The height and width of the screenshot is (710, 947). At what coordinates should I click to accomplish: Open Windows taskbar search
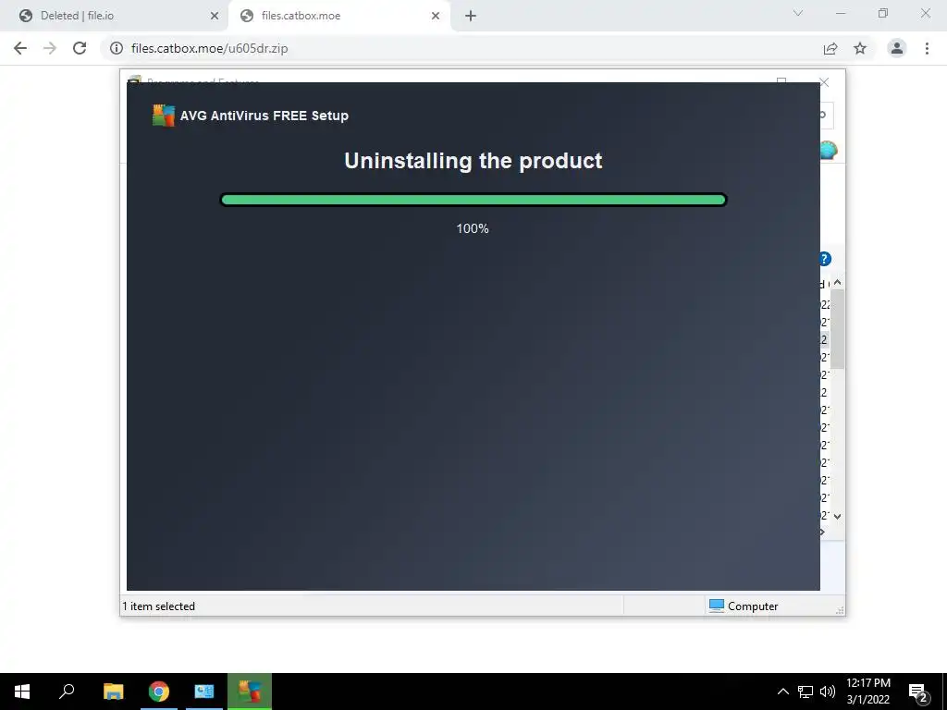[x=67, y=692]
